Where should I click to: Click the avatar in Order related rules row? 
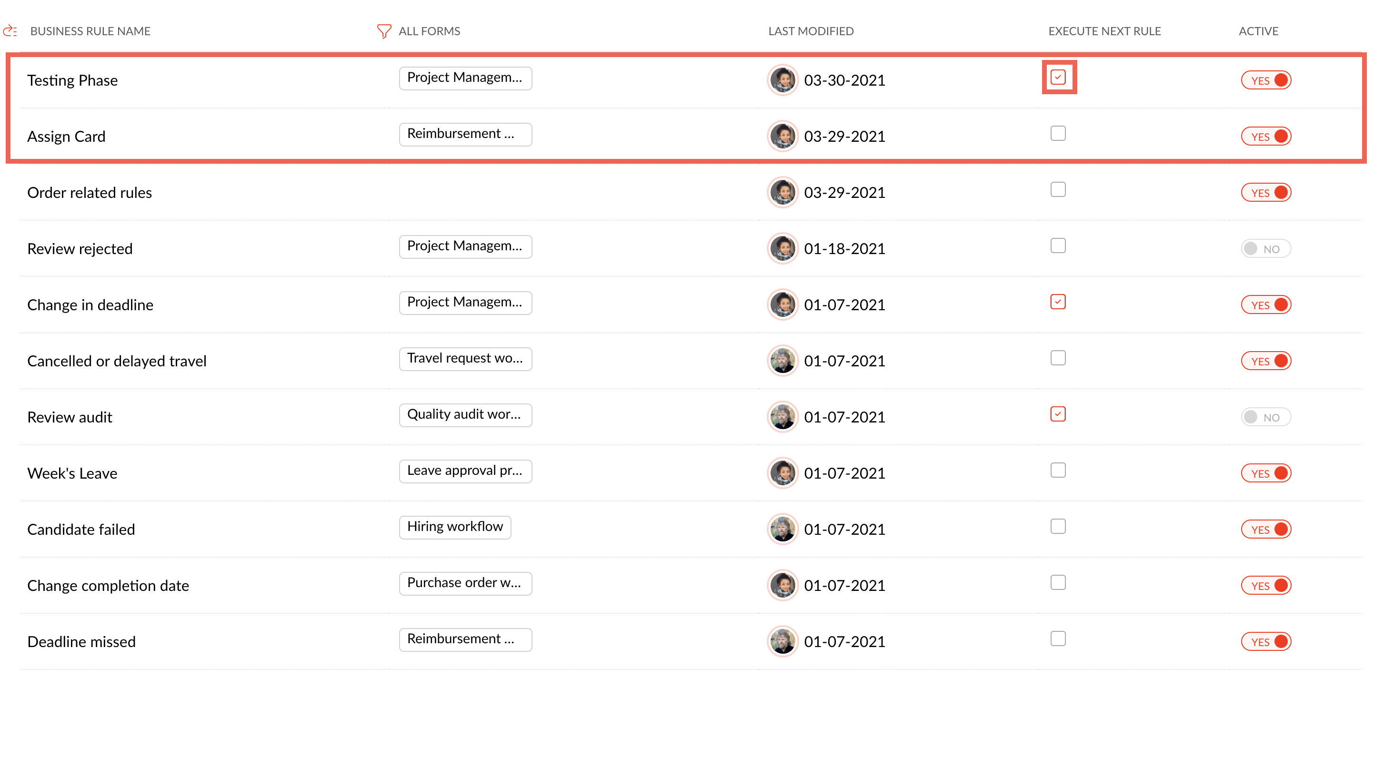(782, 192)
